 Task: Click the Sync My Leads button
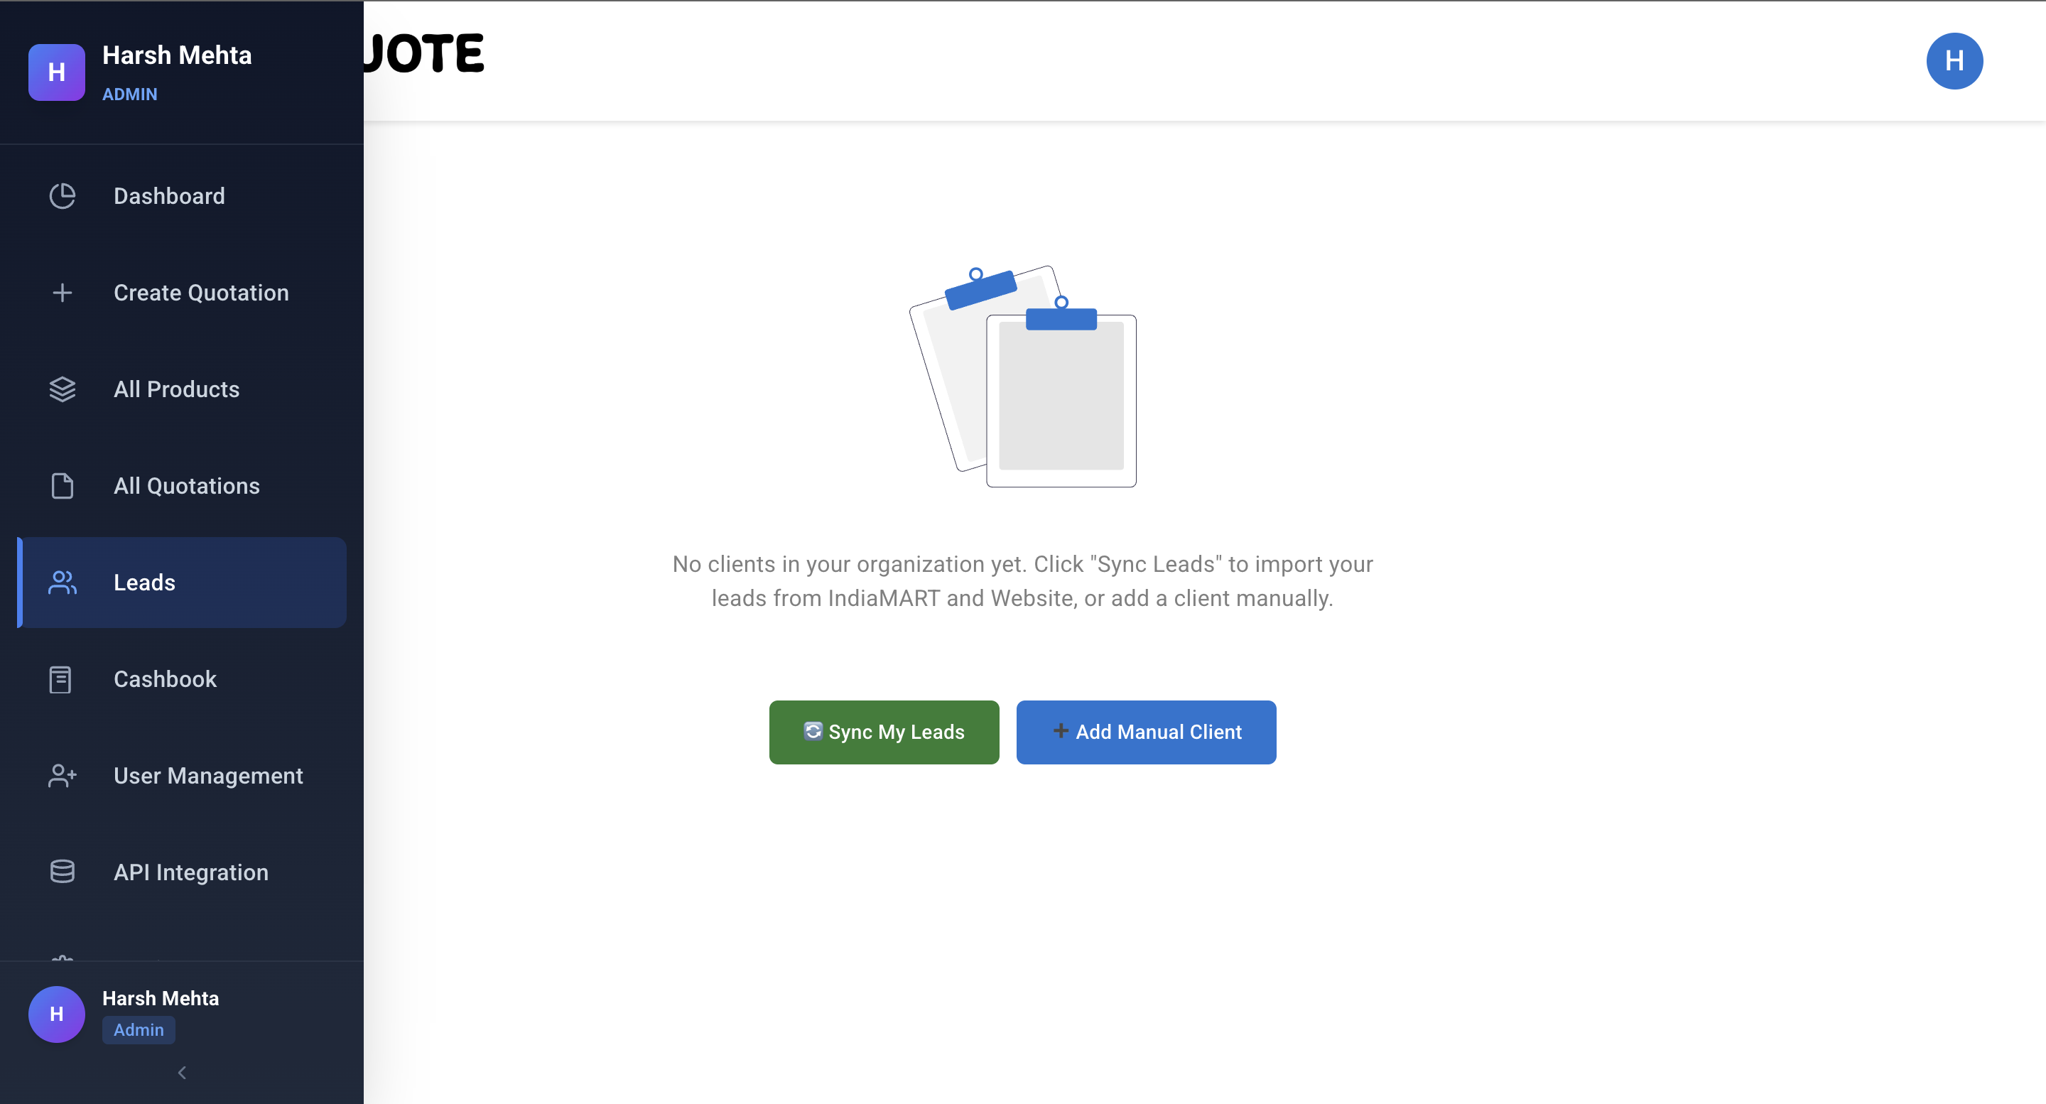pos(883,732)
